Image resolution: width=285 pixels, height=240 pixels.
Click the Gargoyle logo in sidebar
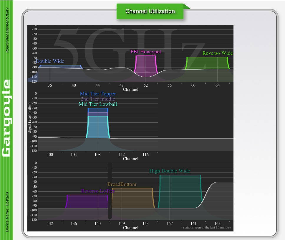(6, 118)
